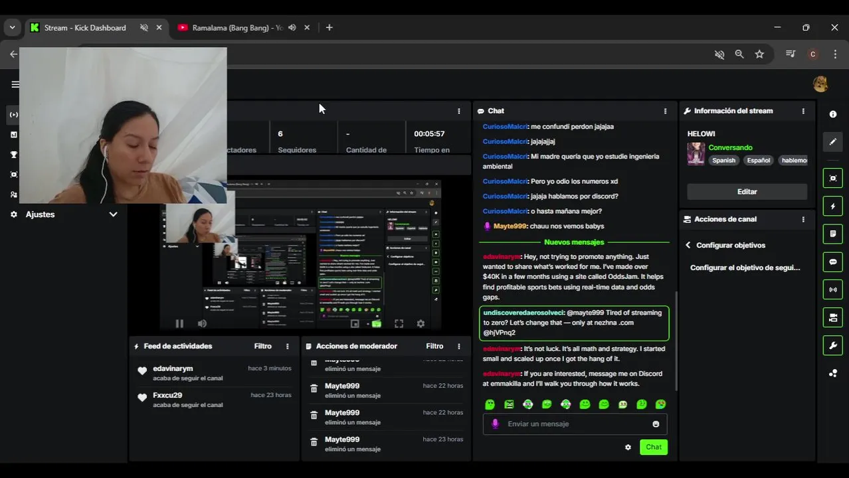This screenshot has width=849, height=478.
Task: Click the Conversando category link
Action: point(730,147)
